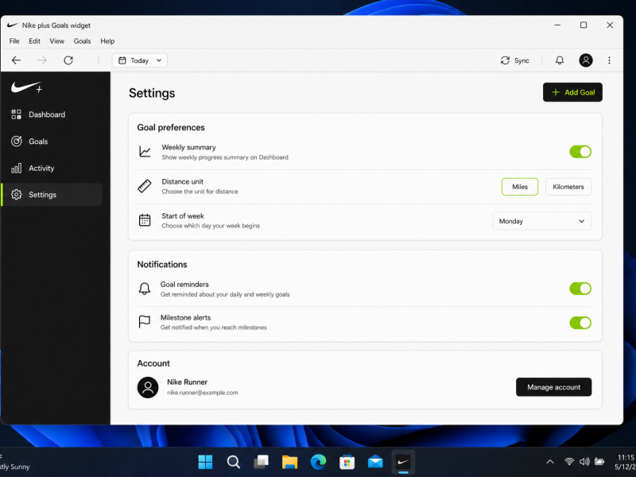636x477 pixels.
Task: Open the three-dot more options menu
Action: click(x=609, y=60)
